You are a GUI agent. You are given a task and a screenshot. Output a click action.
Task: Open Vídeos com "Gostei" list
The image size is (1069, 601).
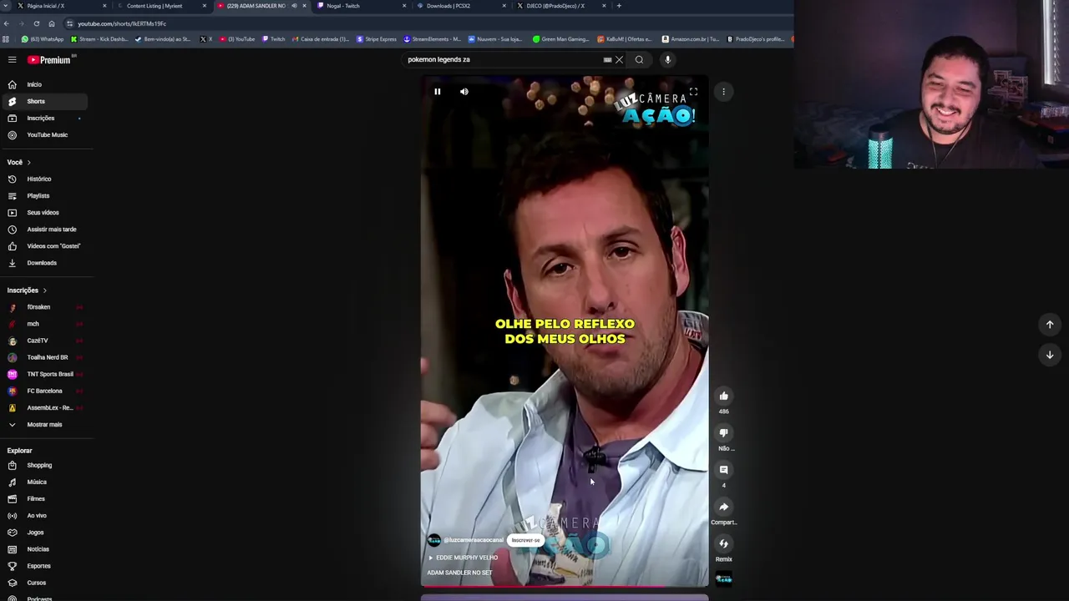[x=43, y=245]
